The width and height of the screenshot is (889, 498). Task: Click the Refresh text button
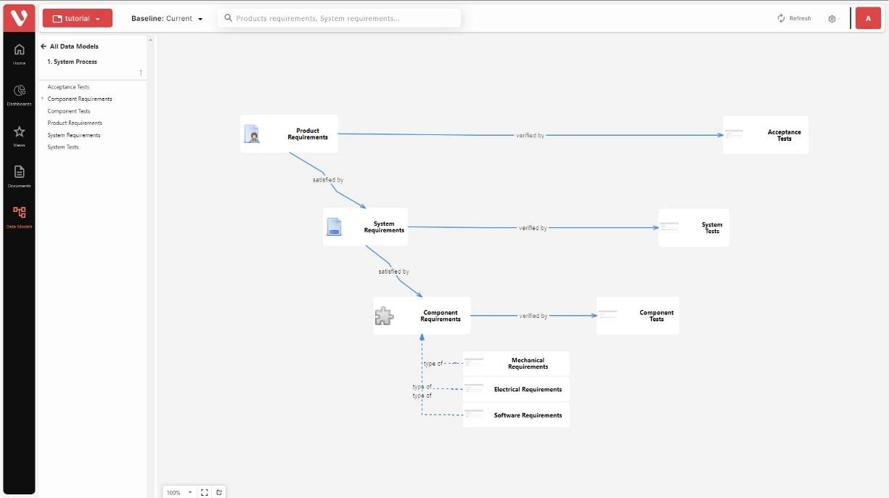click(800, 18)
